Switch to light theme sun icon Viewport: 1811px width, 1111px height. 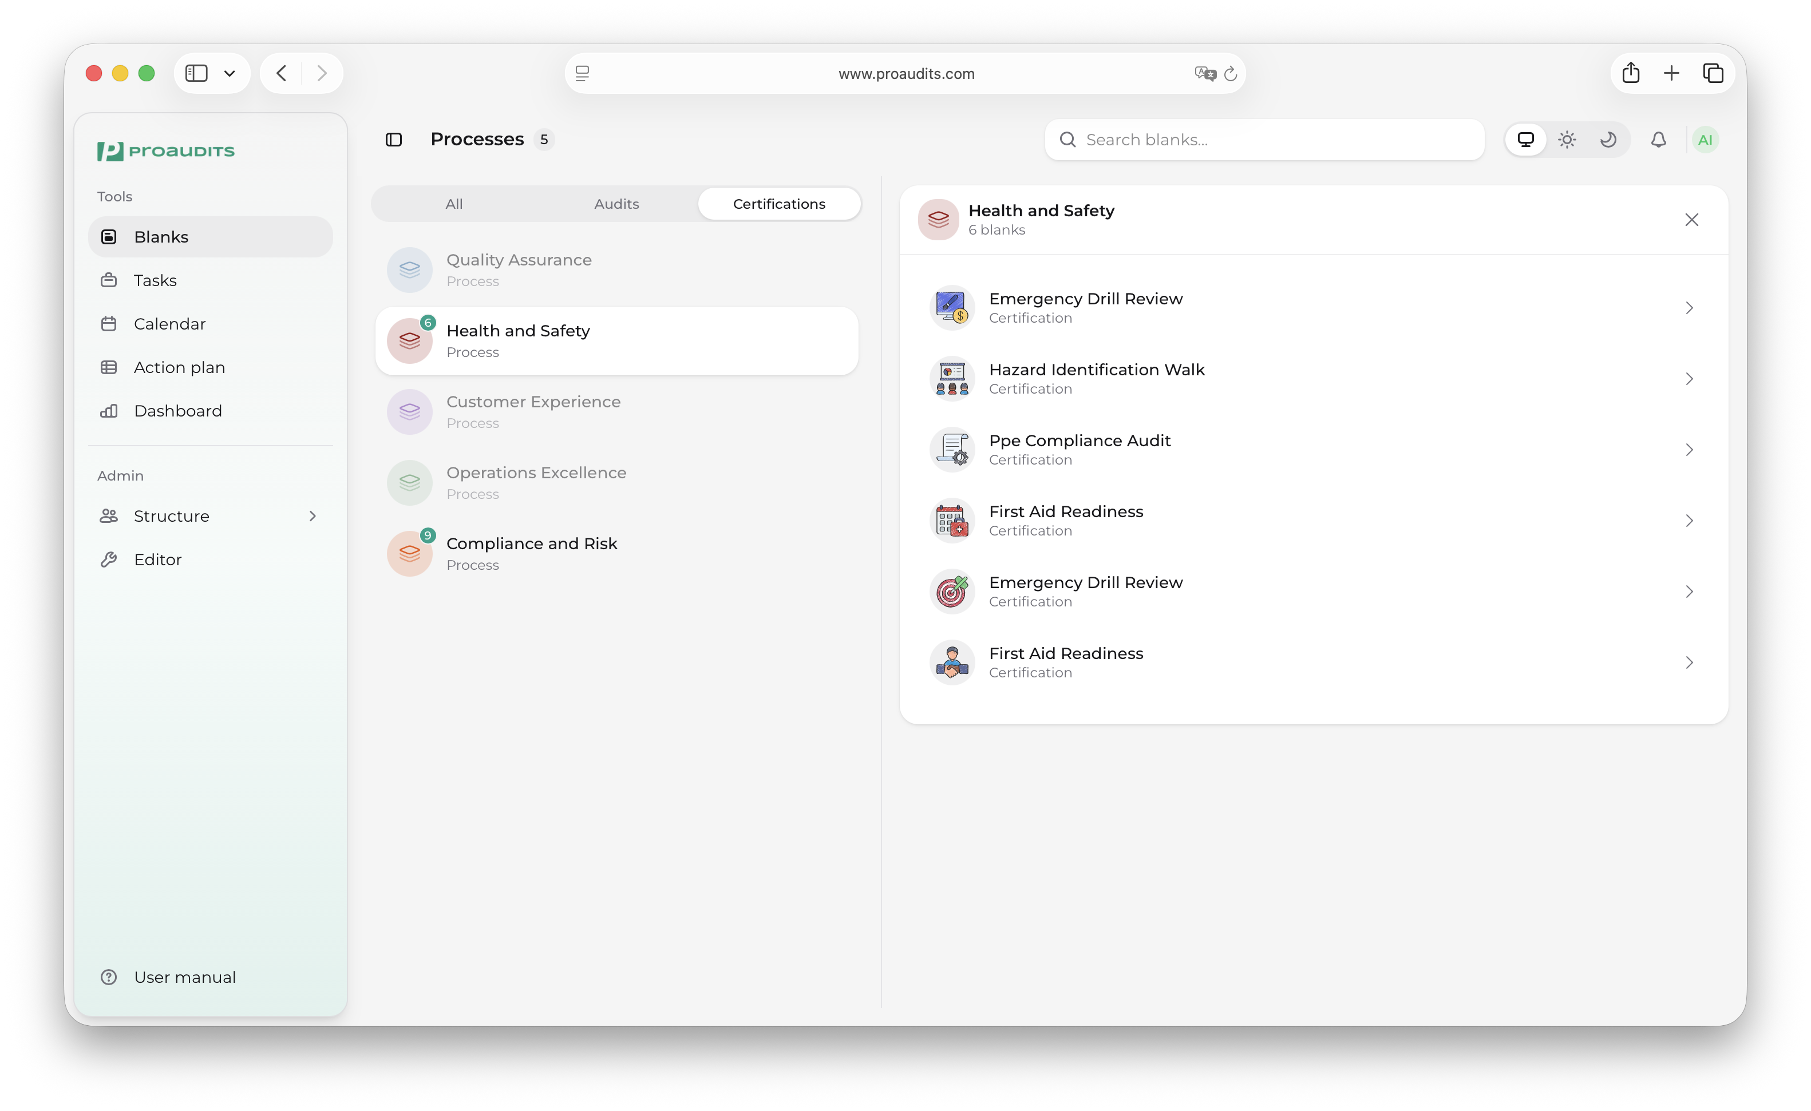coord(1567,140)
